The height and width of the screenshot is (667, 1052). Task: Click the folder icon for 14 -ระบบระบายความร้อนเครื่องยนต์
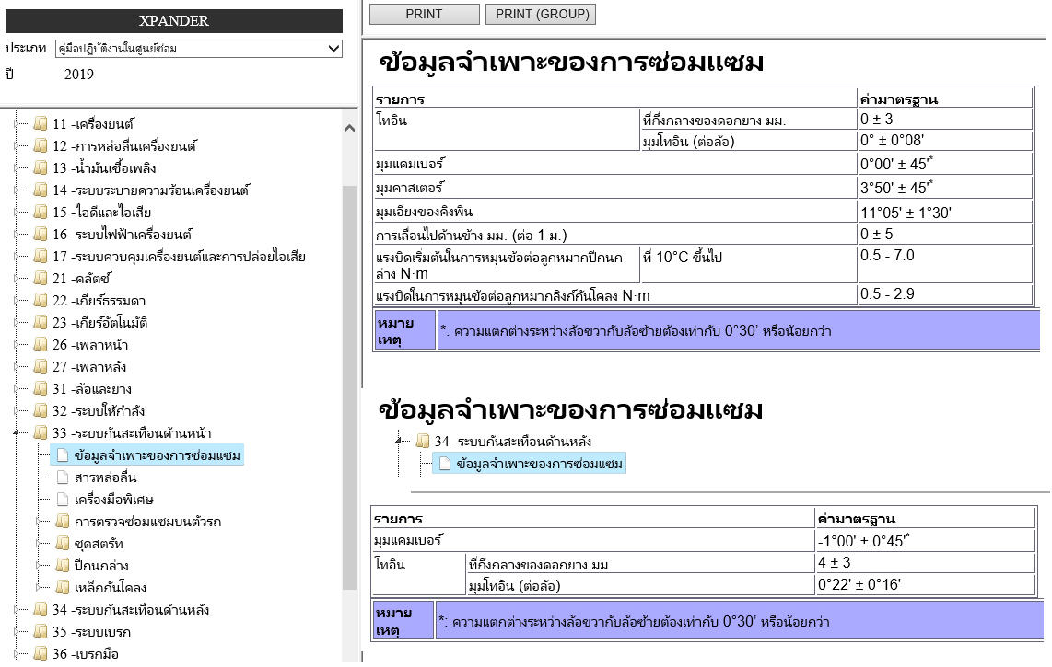click(x=41, y=190)
